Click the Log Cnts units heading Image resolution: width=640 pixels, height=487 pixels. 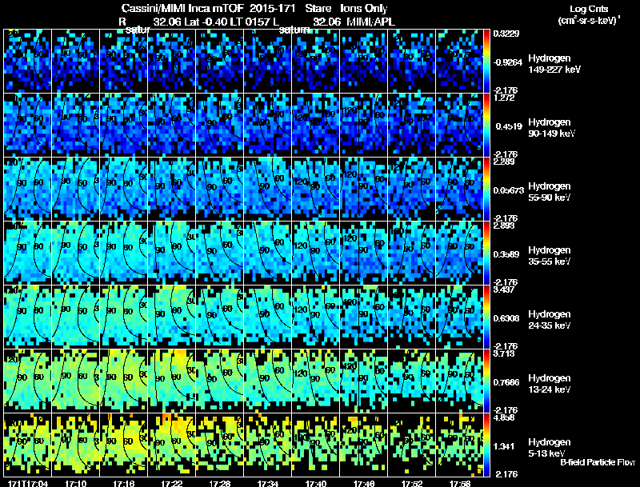pyautogui.click(x=590, y=14)
